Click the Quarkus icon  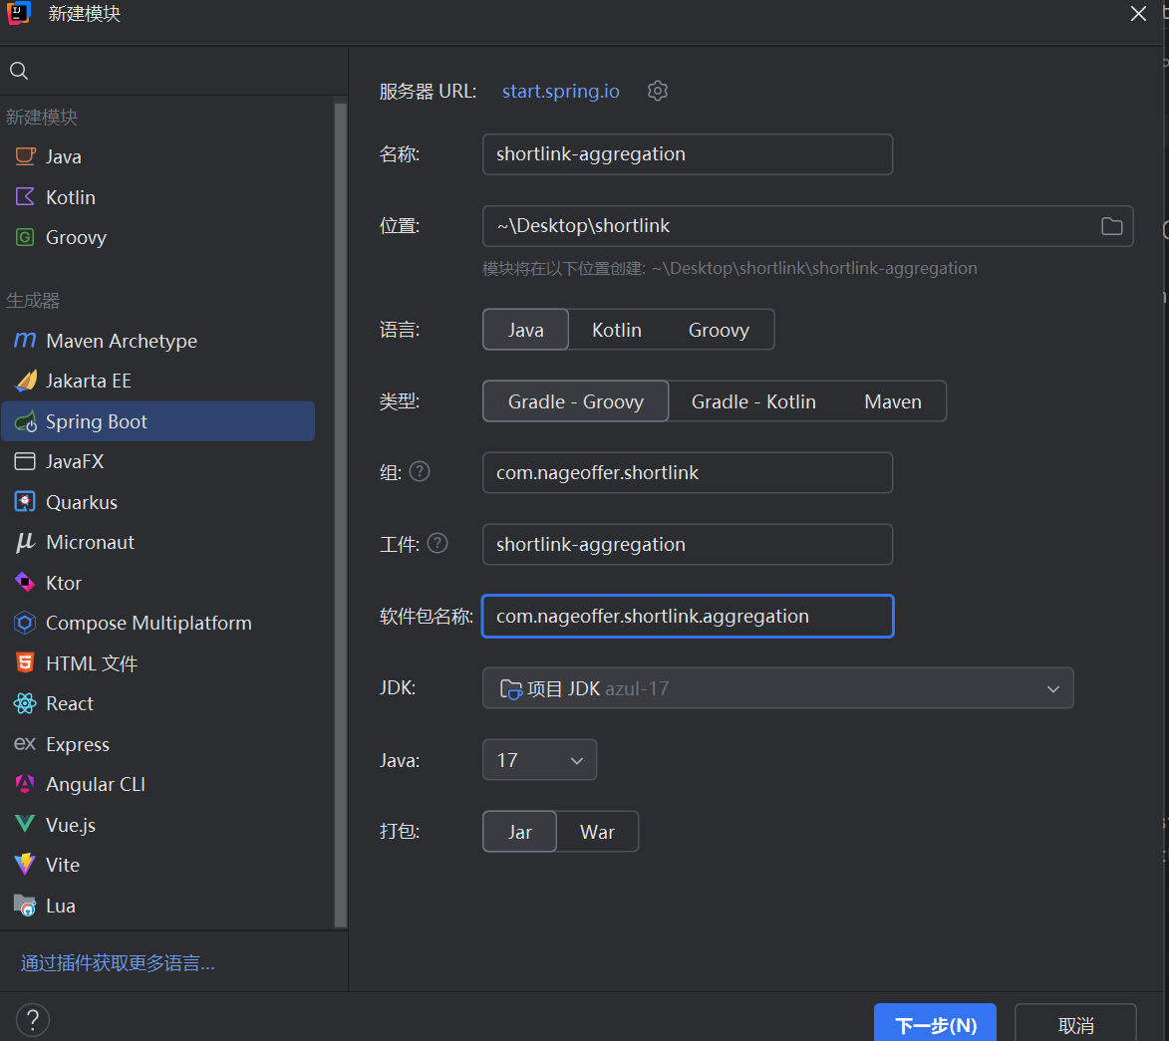(x=25, y=501)
